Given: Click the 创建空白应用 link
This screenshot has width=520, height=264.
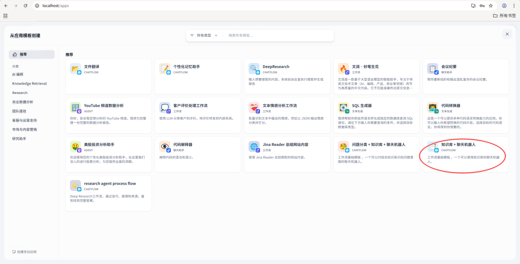Looking at the screenshot, I should (24, 252).
